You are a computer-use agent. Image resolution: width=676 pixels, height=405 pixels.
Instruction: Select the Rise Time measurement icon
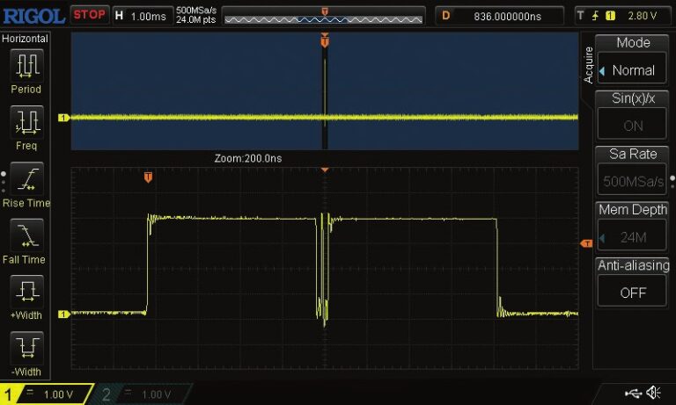pyautogui.click(x=26, y=179)
